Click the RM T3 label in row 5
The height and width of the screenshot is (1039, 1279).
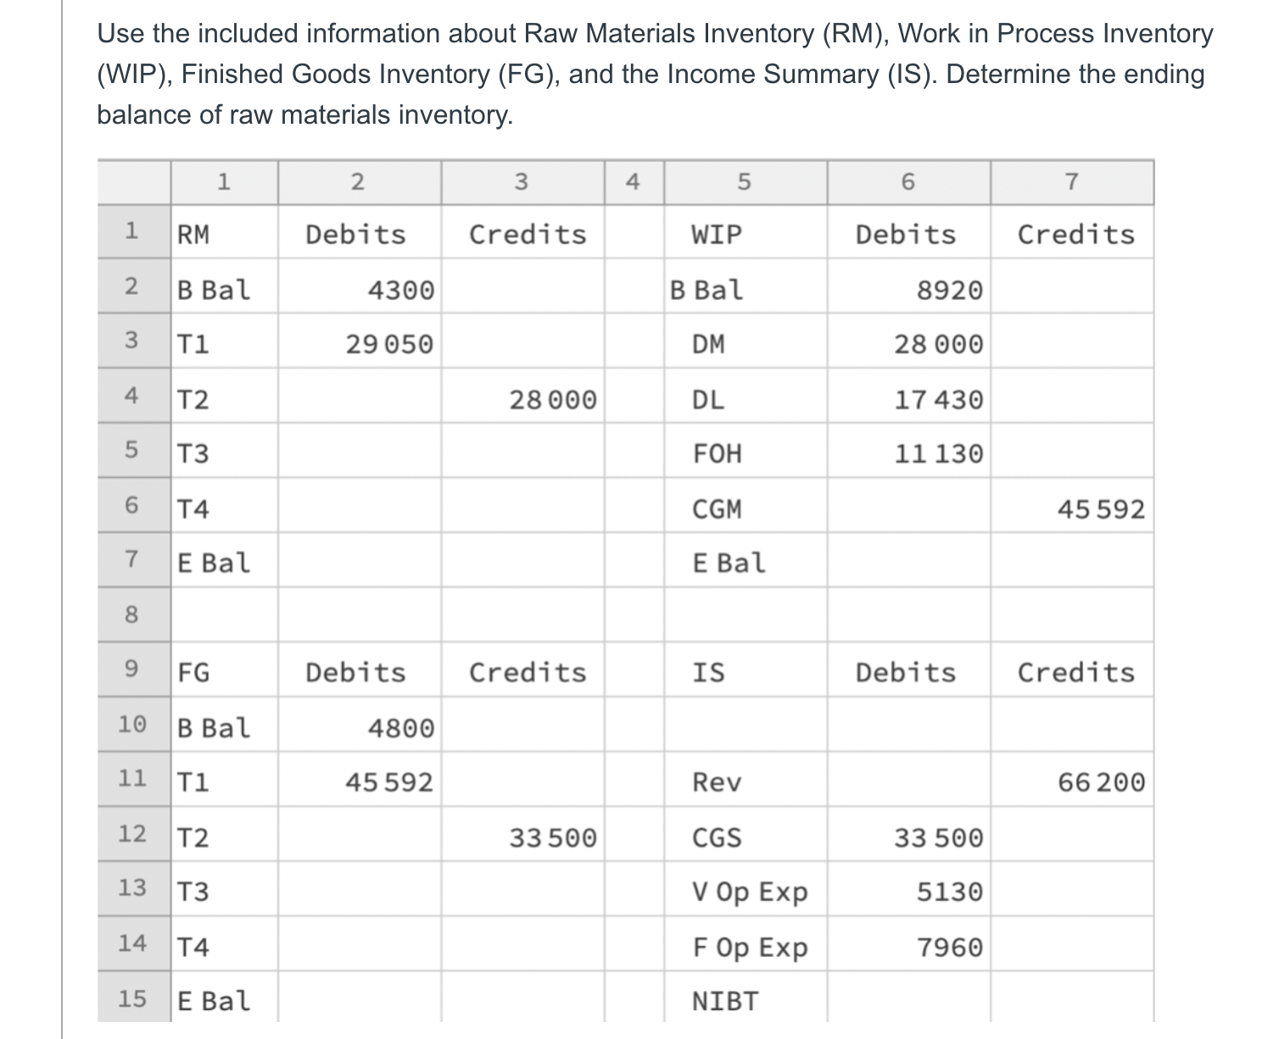(193, 453)
